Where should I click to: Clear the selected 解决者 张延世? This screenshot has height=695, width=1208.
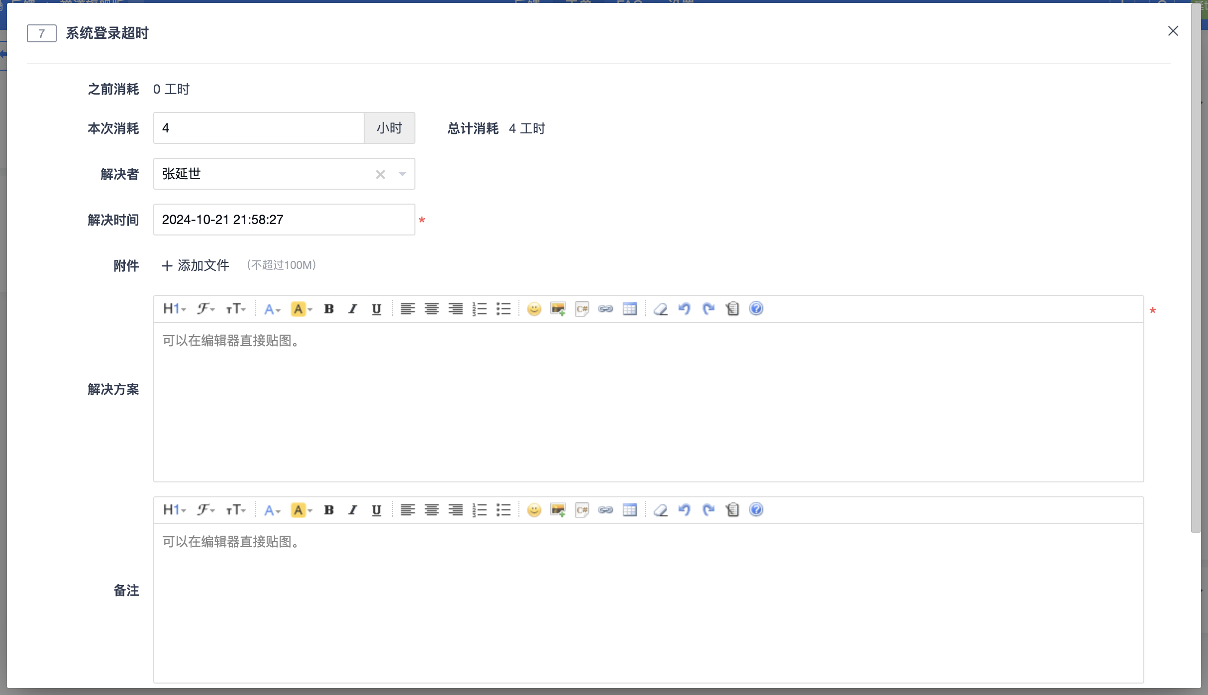[380, 174]
